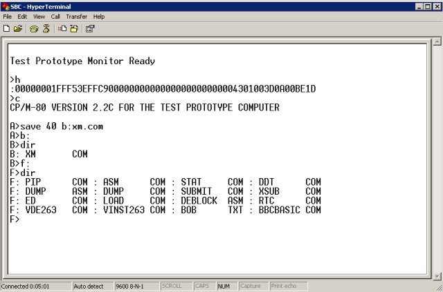Click the scrollbar down arrow
The image size is (443, 292).
click(x=437, y=276)
